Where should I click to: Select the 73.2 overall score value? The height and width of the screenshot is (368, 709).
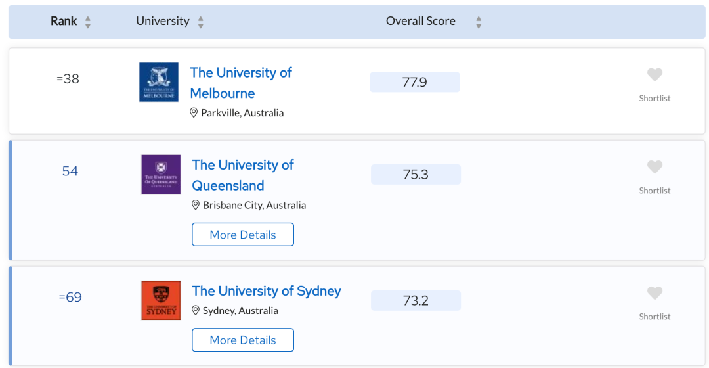click(x=416, y=300)
